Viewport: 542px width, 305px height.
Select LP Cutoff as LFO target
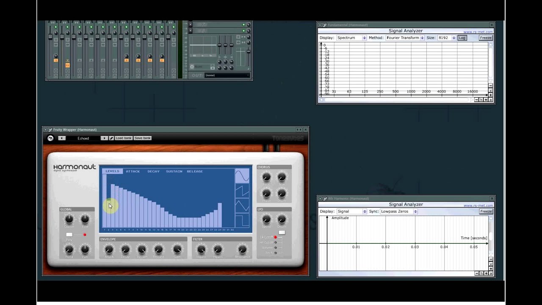coord(276,237)
